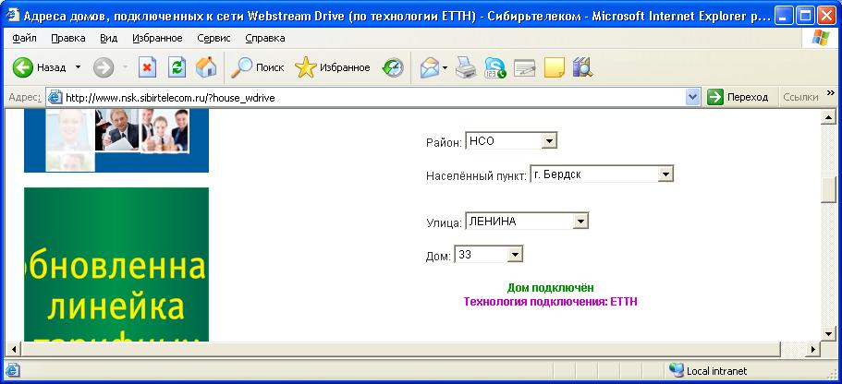
Task: Open the Улица dropdown showing ЛЕНИНА
Action: tap(527, 221)
